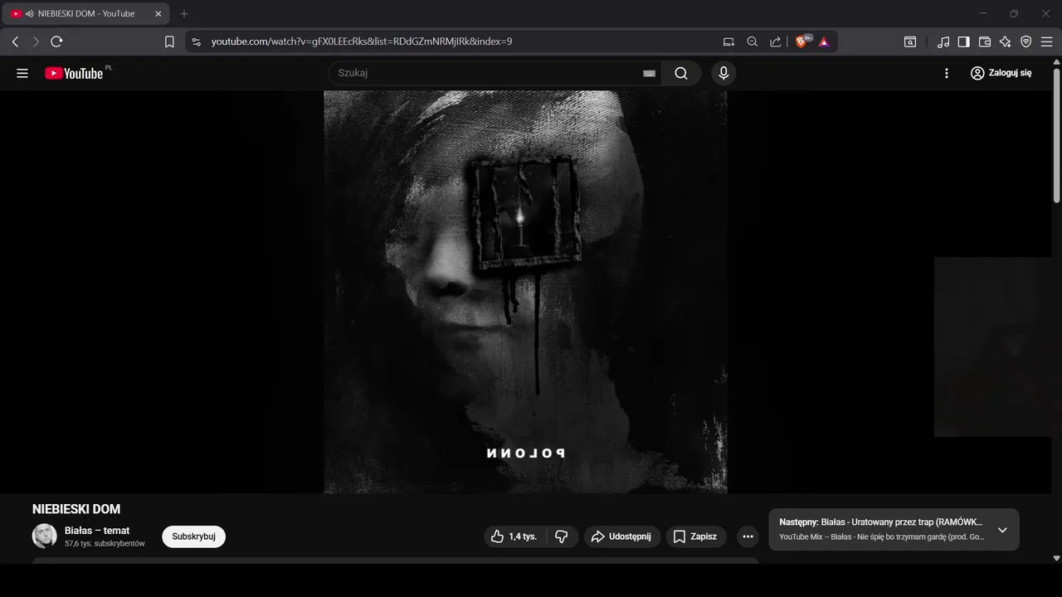Click the Udostępnij share button
Screen dimensions: 1062x597
[622, 536]
